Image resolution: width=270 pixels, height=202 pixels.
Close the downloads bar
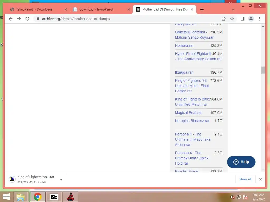point(260,179)
